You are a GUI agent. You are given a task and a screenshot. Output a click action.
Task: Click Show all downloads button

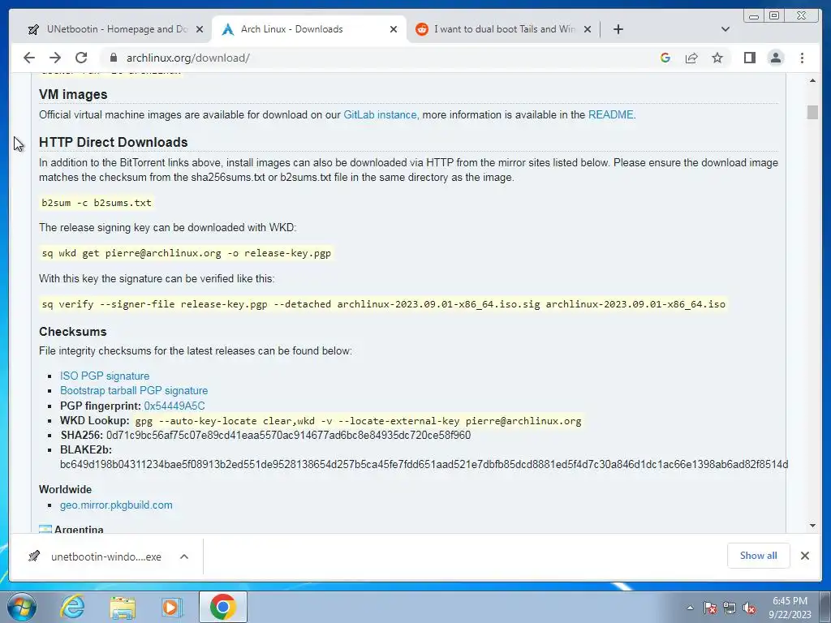759,555
